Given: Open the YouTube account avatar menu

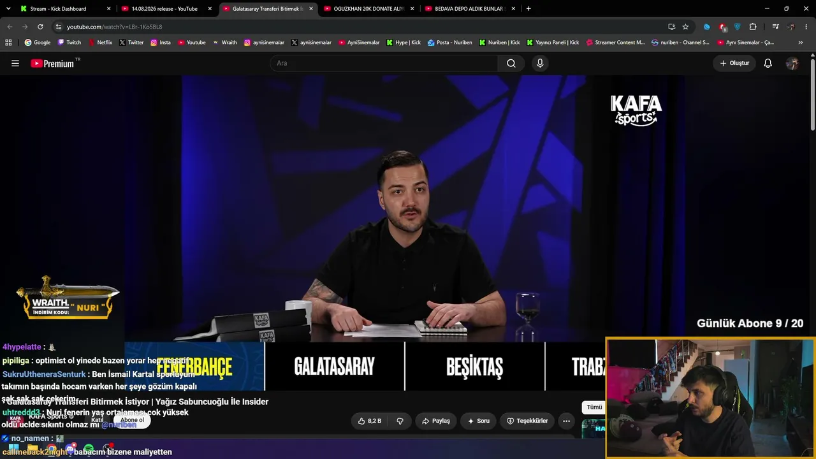Looking at the screenshot, I should [x=792, y=63].
